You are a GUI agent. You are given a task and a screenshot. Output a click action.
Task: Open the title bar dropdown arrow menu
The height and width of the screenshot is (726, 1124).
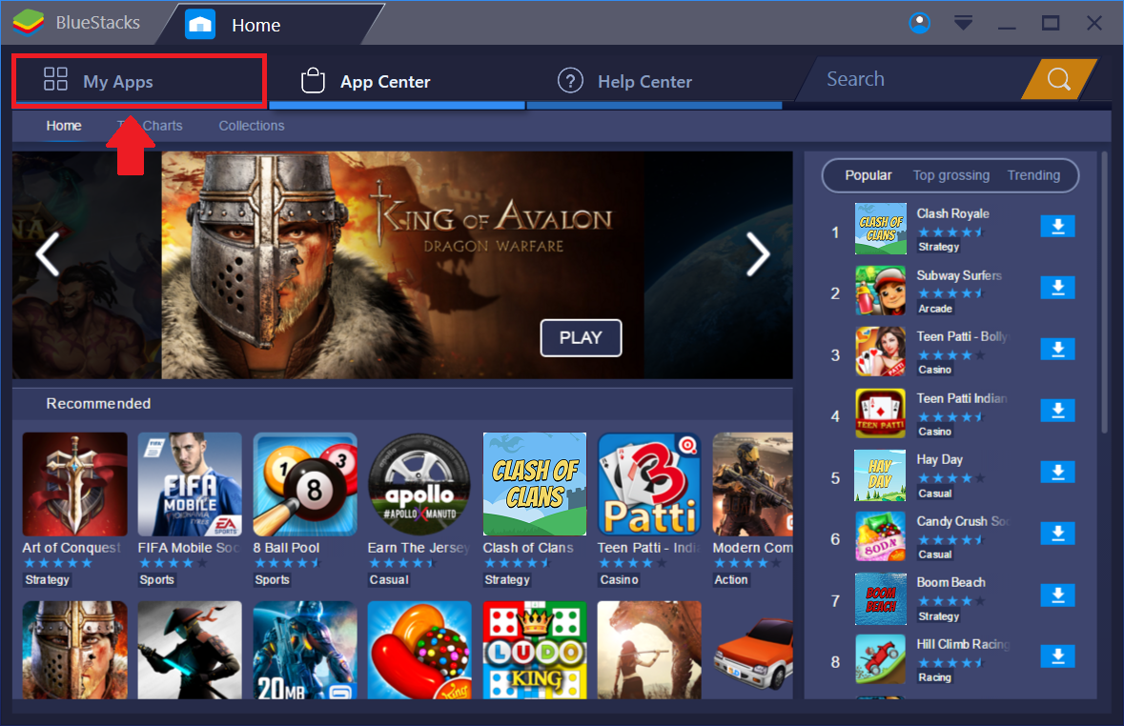pyautogui.click(x=964, y=23)
